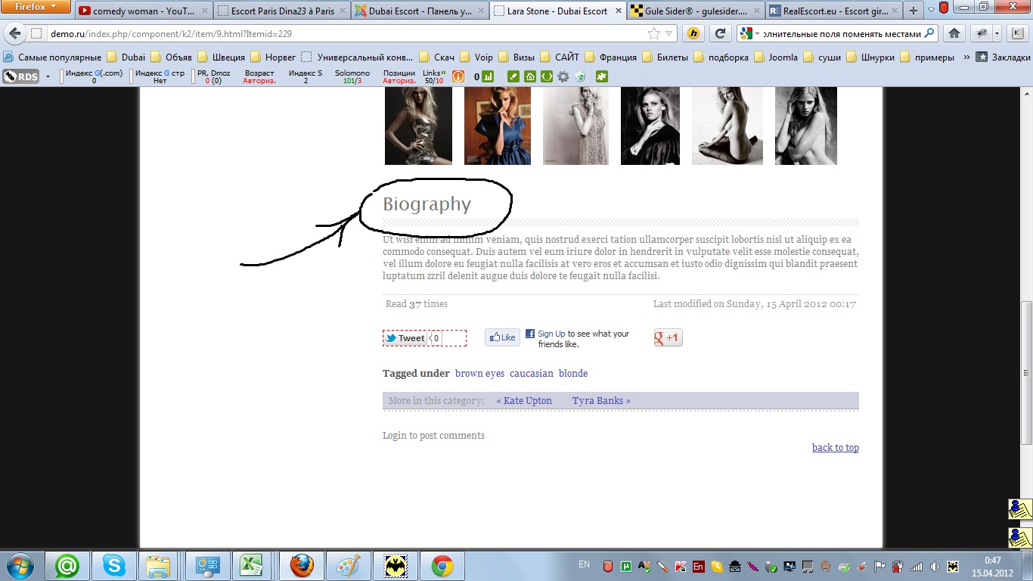1033x581 pixels.
Task: Switch to the Dubai Escort Панель tab
Action: (420, 11)
